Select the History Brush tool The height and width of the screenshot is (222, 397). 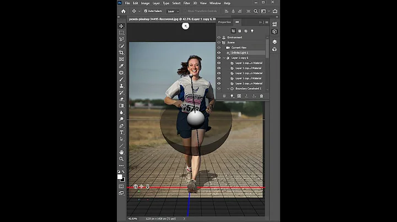(121, 92)
